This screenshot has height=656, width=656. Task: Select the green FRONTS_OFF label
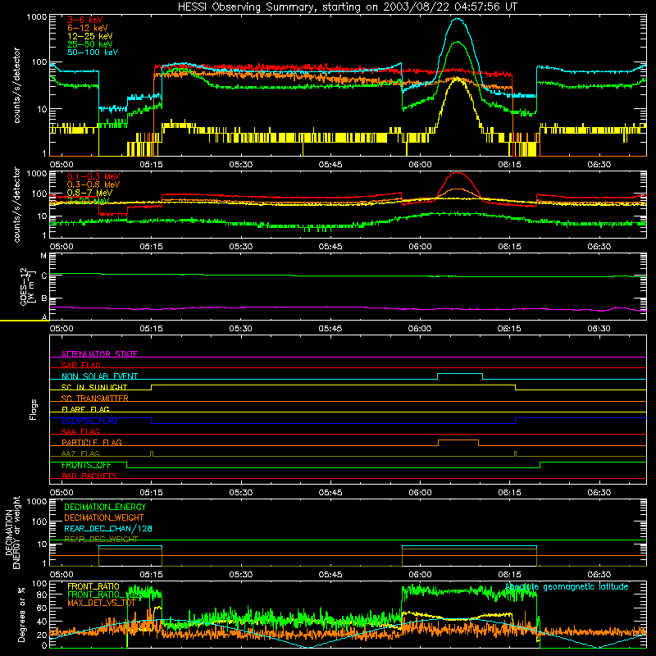click(86, 465)
